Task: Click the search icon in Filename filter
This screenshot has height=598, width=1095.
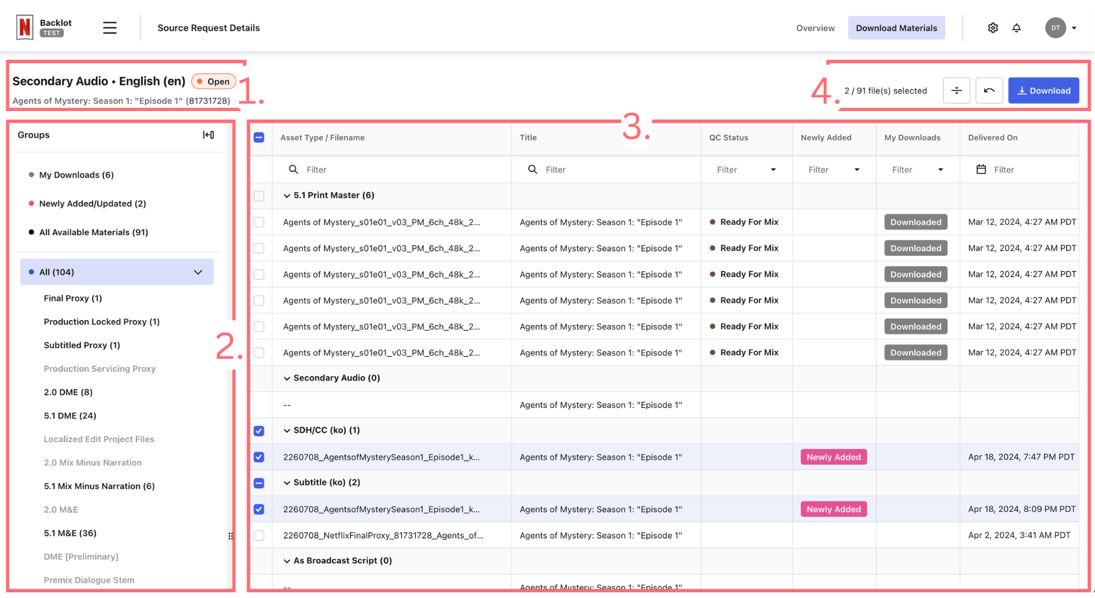Action: [x=294, y=170]
